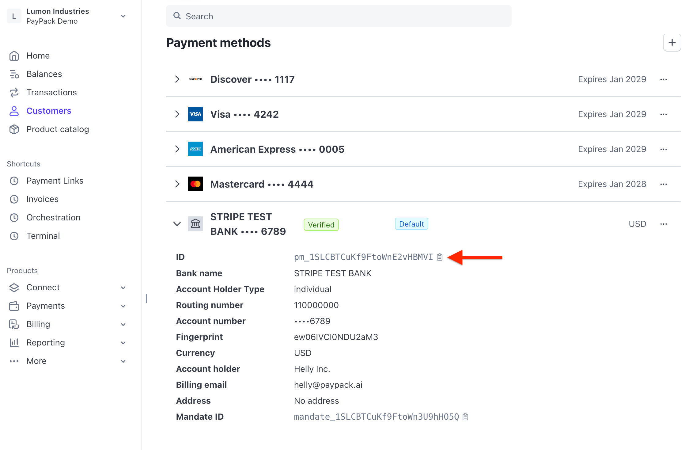
Task: Collapse the STRIPE TEST BANK section
Action: coord(177,224)
